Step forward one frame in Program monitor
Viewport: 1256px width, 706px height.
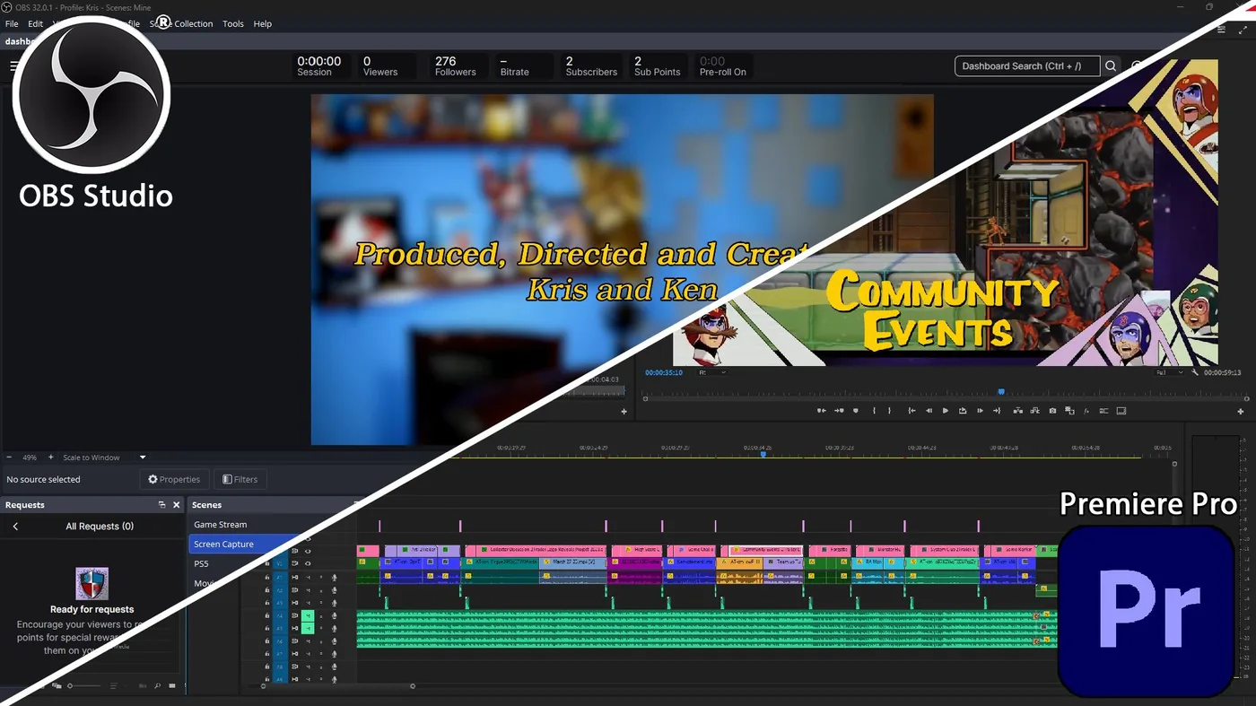pyautogui.click(x=980, y=411)
